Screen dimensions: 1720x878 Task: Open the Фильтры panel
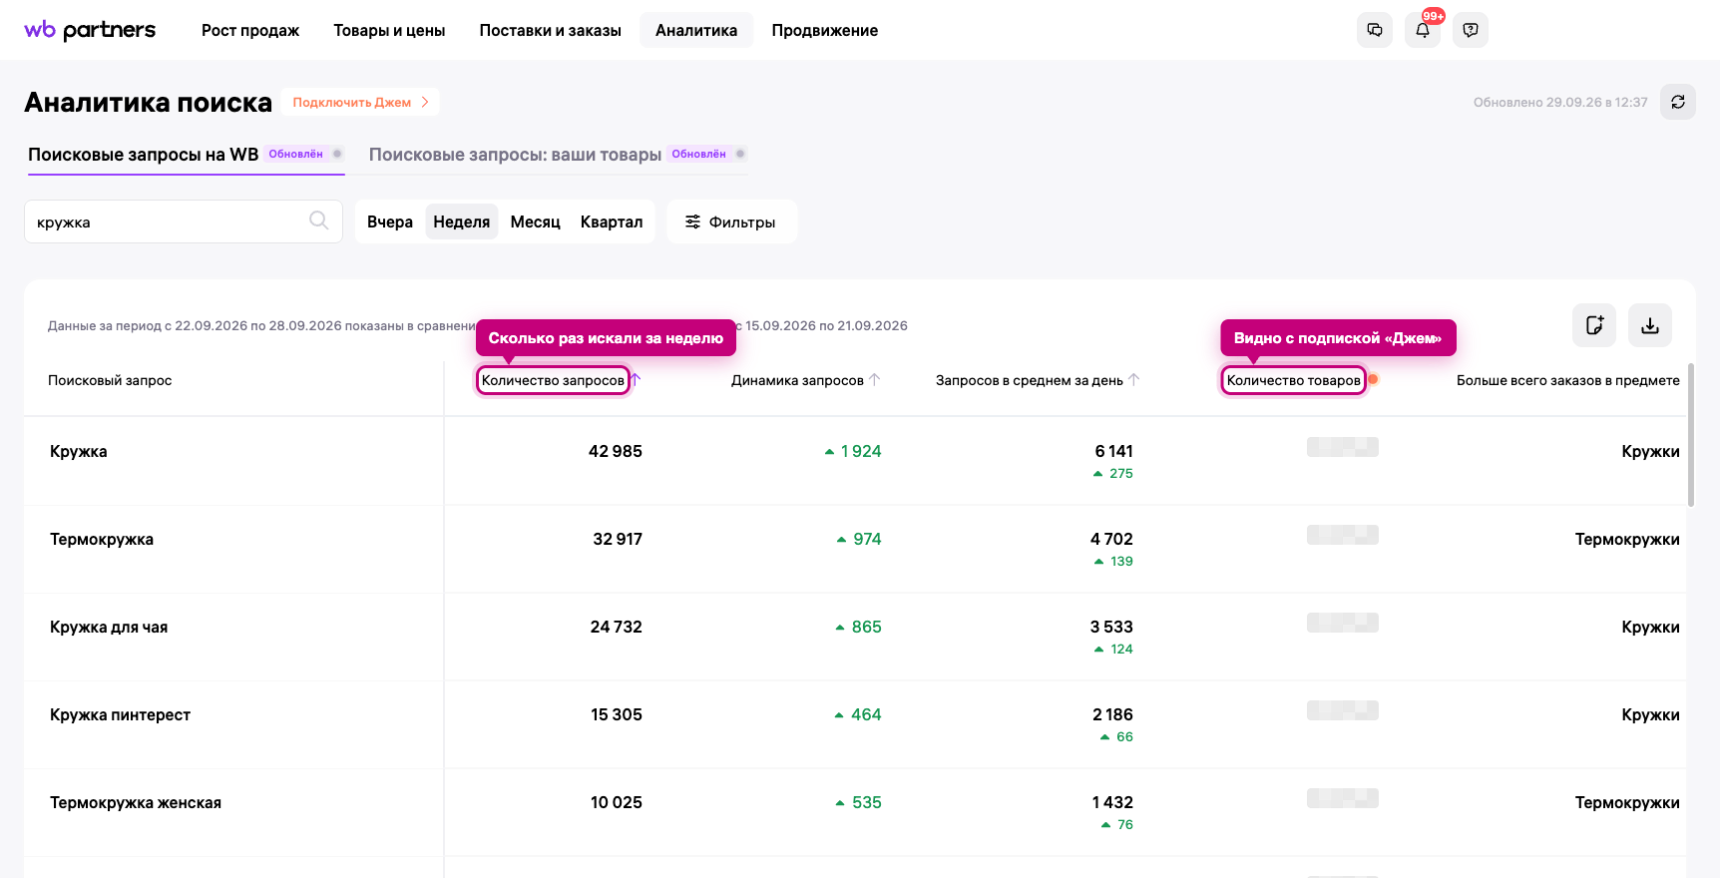[731, 221]
